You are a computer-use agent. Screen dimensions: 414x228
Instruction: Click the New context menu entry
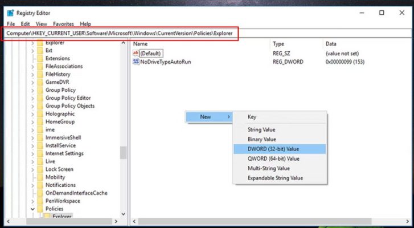(209, 117)
